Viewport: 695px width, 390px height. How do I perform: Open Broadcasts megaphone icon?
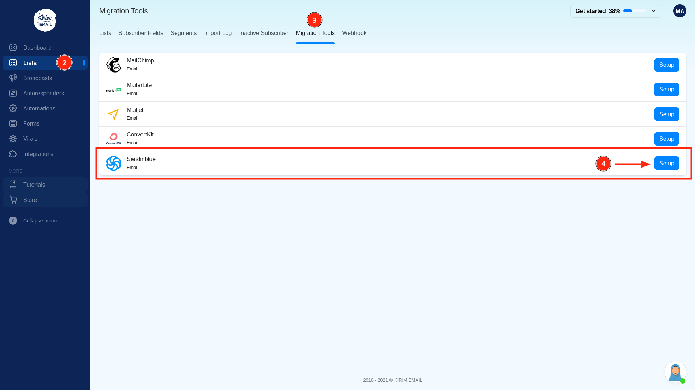pos(13,78)
